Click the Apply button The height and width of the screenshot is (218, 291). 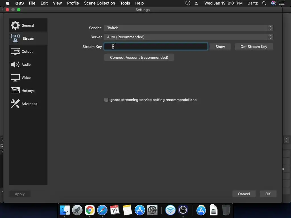point(20,194)
